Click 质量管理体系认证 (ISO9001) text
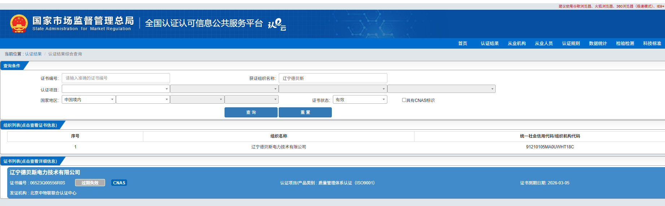 tap(346, 183)
